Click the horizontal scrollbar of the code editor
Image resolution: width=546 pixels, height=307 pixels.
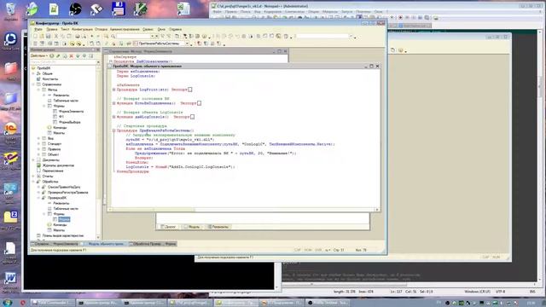pos(244,210)
